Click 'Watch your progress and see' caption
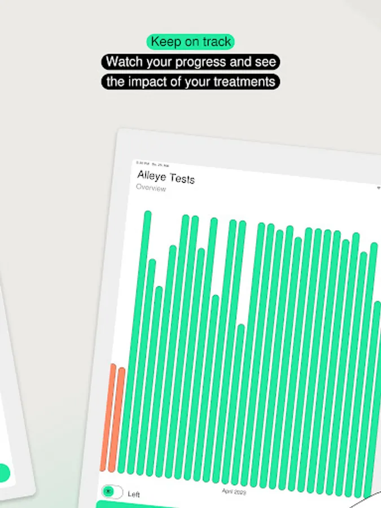Screen dimensions: 381x508 pyautogui.click(x=190, y=62)
